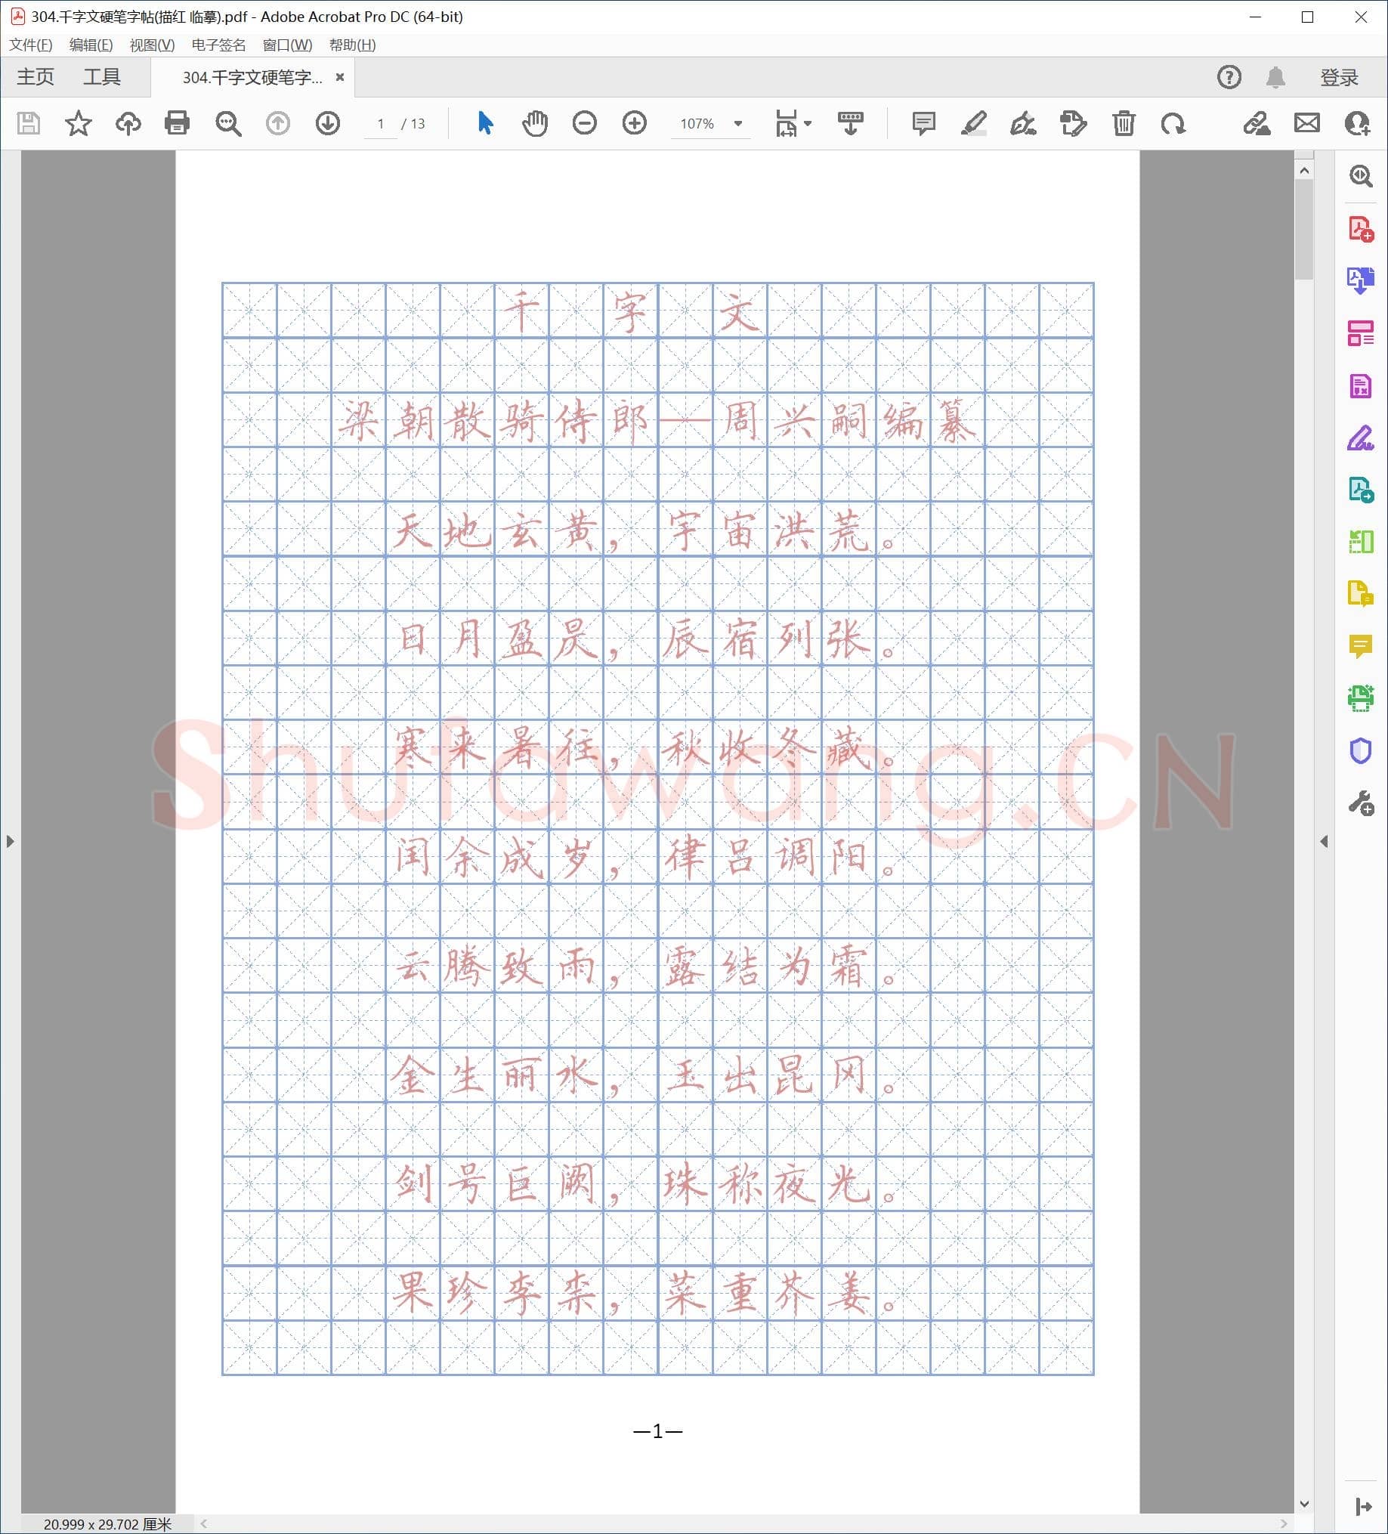Click the share link toolbar icon

(x=1257, y=123)
